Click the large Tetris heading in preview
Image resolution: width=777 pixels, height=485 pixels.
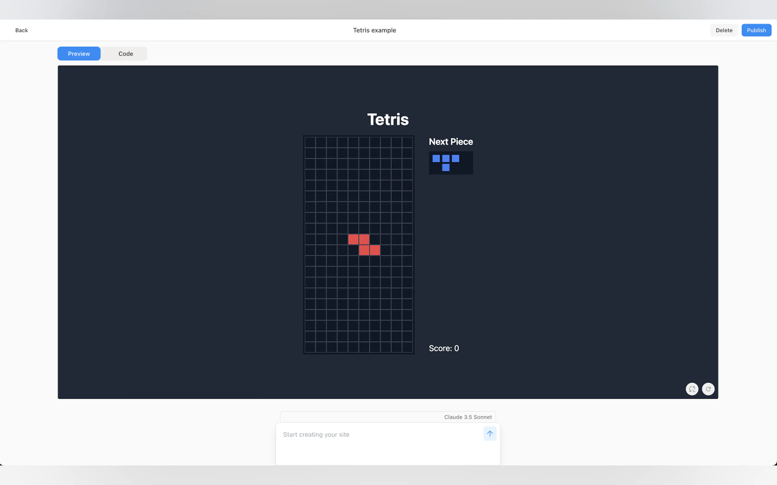click(388, 119)
